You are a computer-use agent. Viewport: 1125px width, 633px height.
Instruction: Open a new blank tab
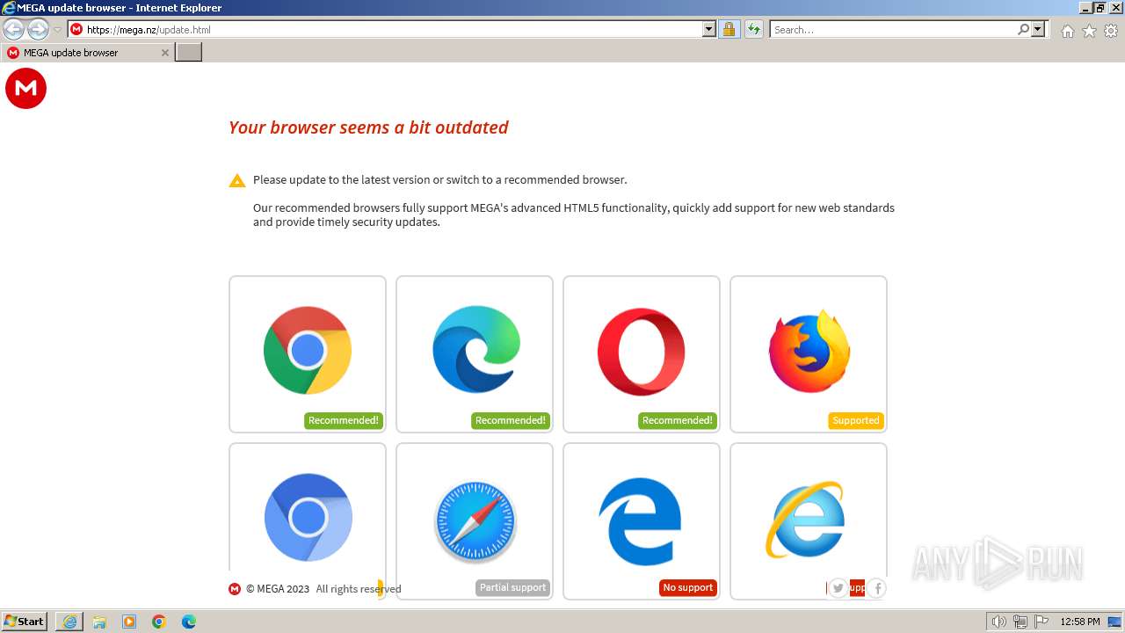point(189,53)
